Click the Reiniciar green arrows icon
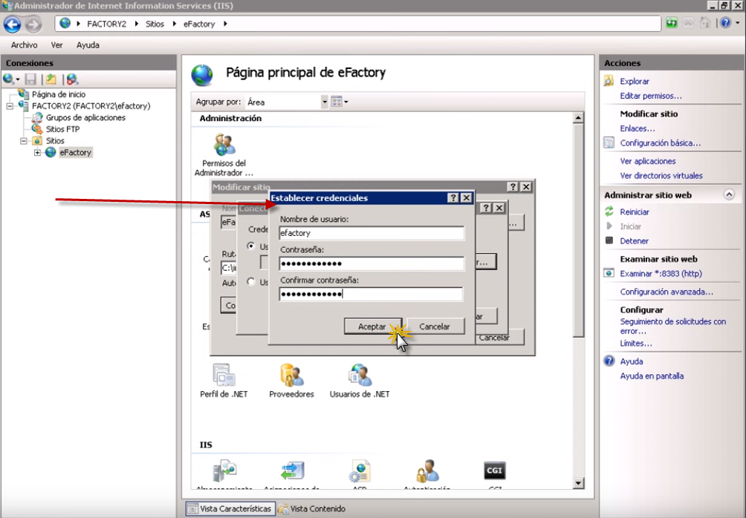The image size is (746, 518). click(x=609, y=212)
